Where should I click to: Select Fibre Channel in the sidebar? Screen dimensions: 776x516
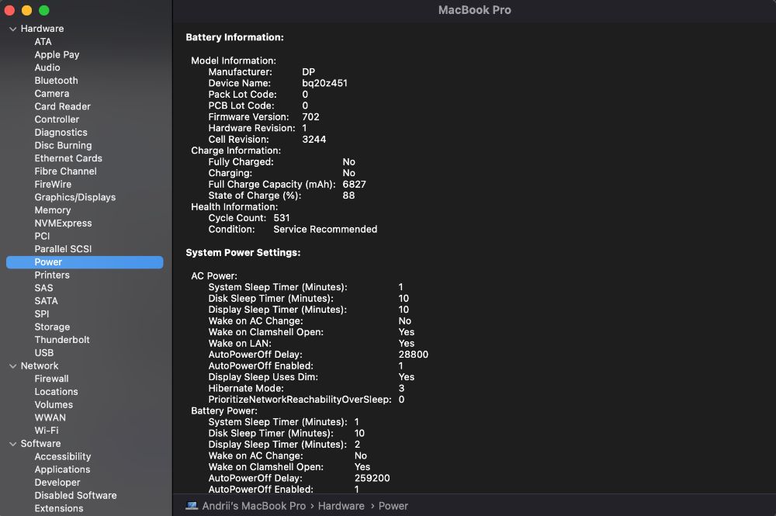pos(65,171)
